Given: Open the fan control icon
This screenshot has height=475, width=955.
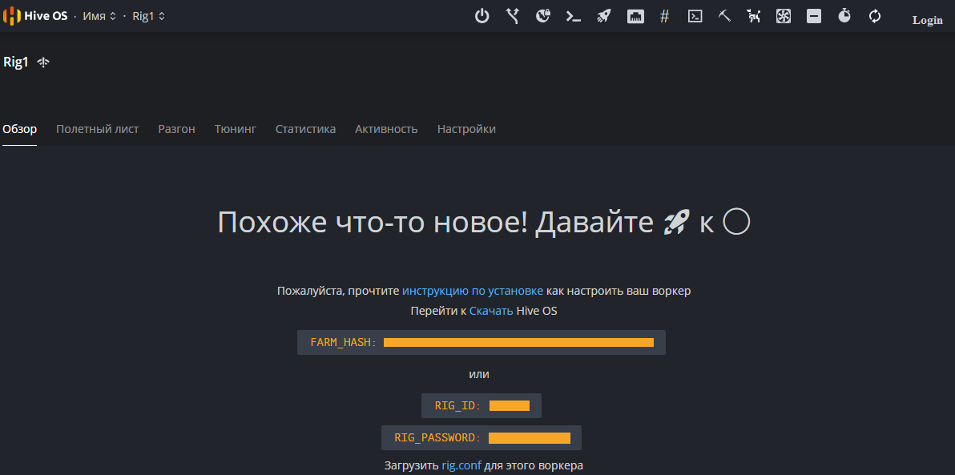Looking at the screenshot, I should click(784, 16).
